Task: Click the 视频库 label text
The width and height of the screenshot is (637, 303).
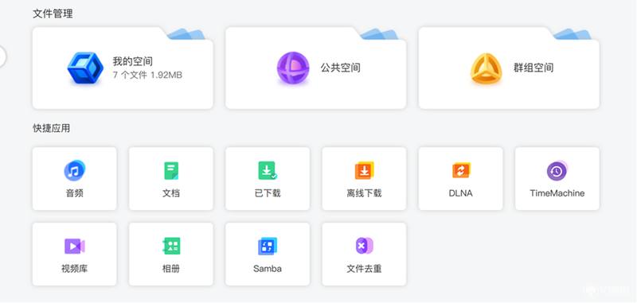Action: pyautogui.click(x=74, y=269)
